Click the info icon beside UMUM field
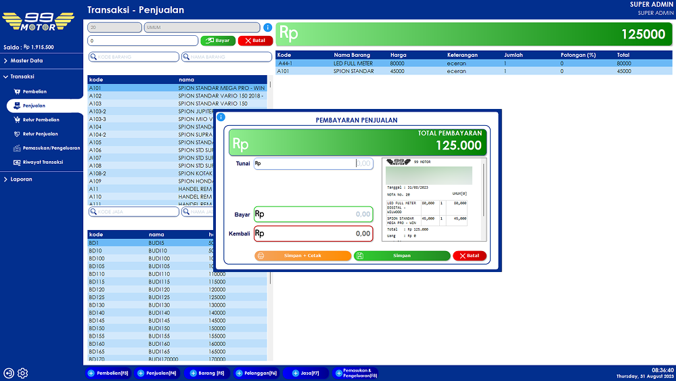 (268, 28)
